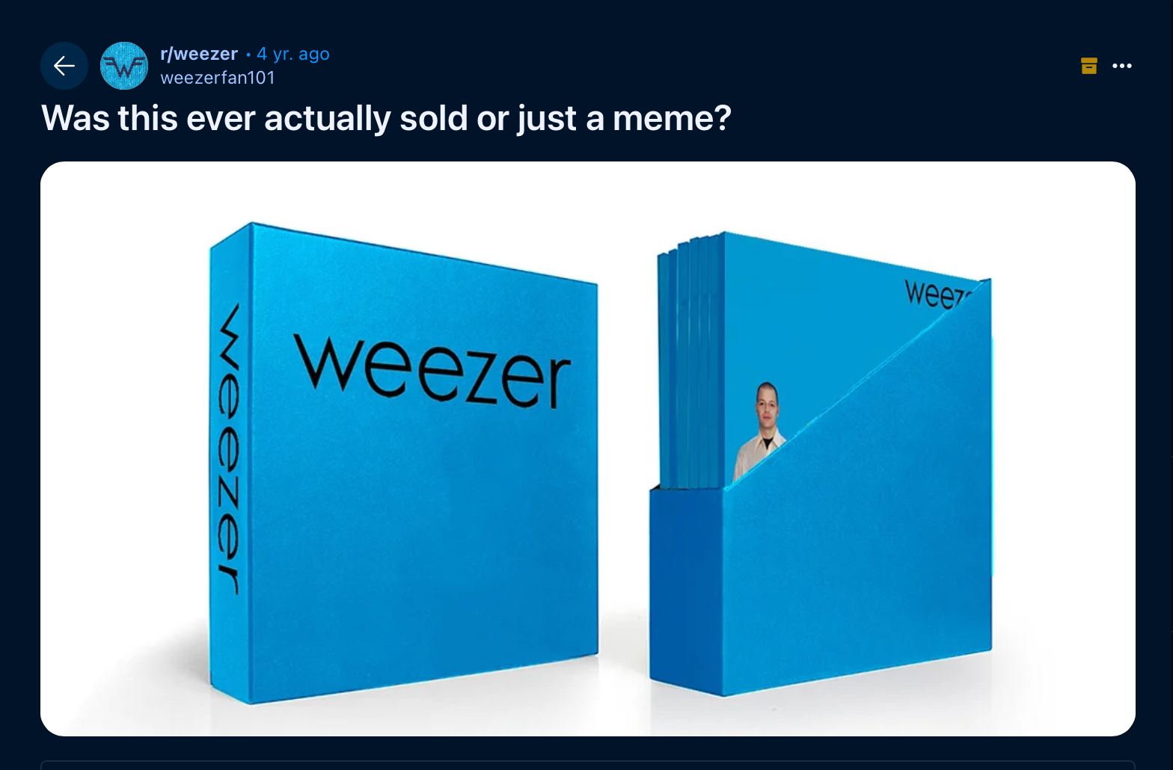Click the vertical weezer text on box spine
This screenshot has width=1173, height=770.
[x=229, y=449]
